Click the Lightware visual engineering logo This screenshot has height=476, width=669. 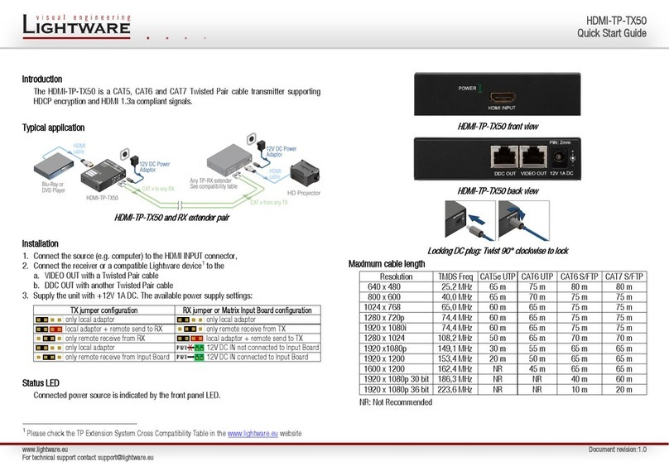coord(77,26)
